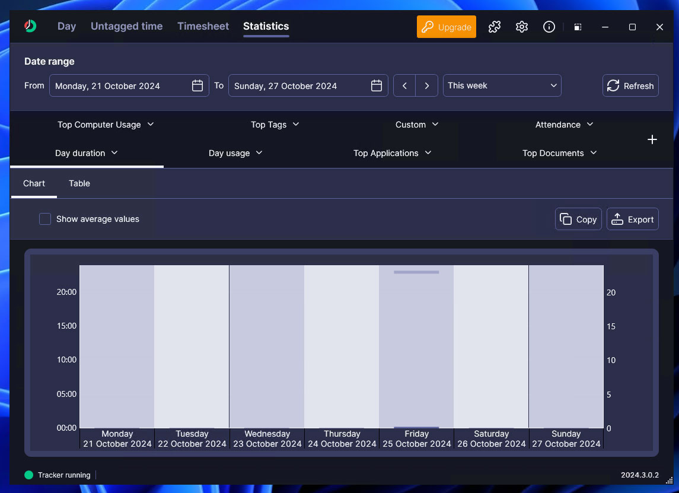Open calendar picker for To date

pyautogui.click(x=377, y=85)
